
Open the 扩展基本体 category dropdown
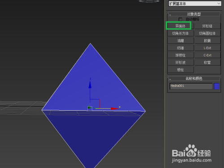[x=195, y=4]
